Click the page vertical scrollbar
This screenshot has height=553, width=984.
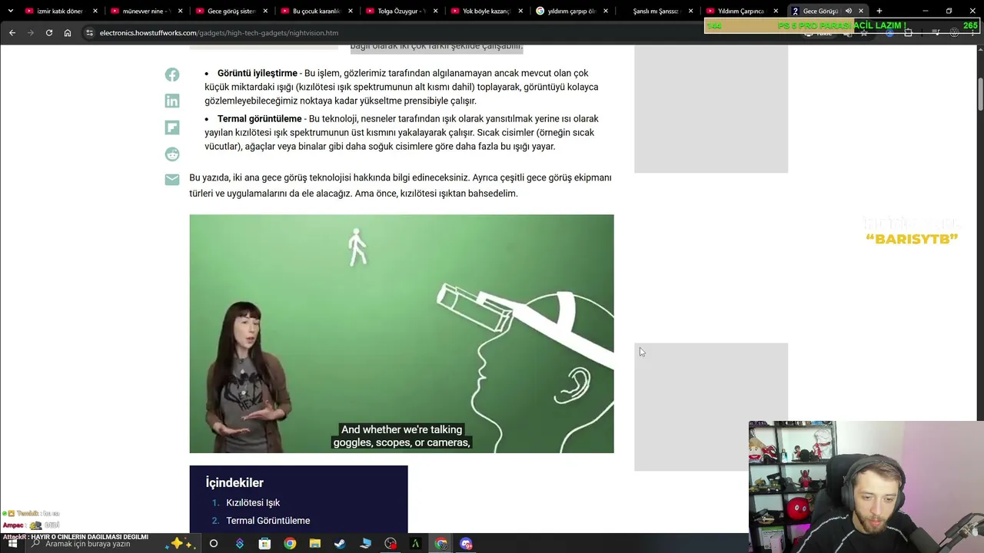[979, 96]
